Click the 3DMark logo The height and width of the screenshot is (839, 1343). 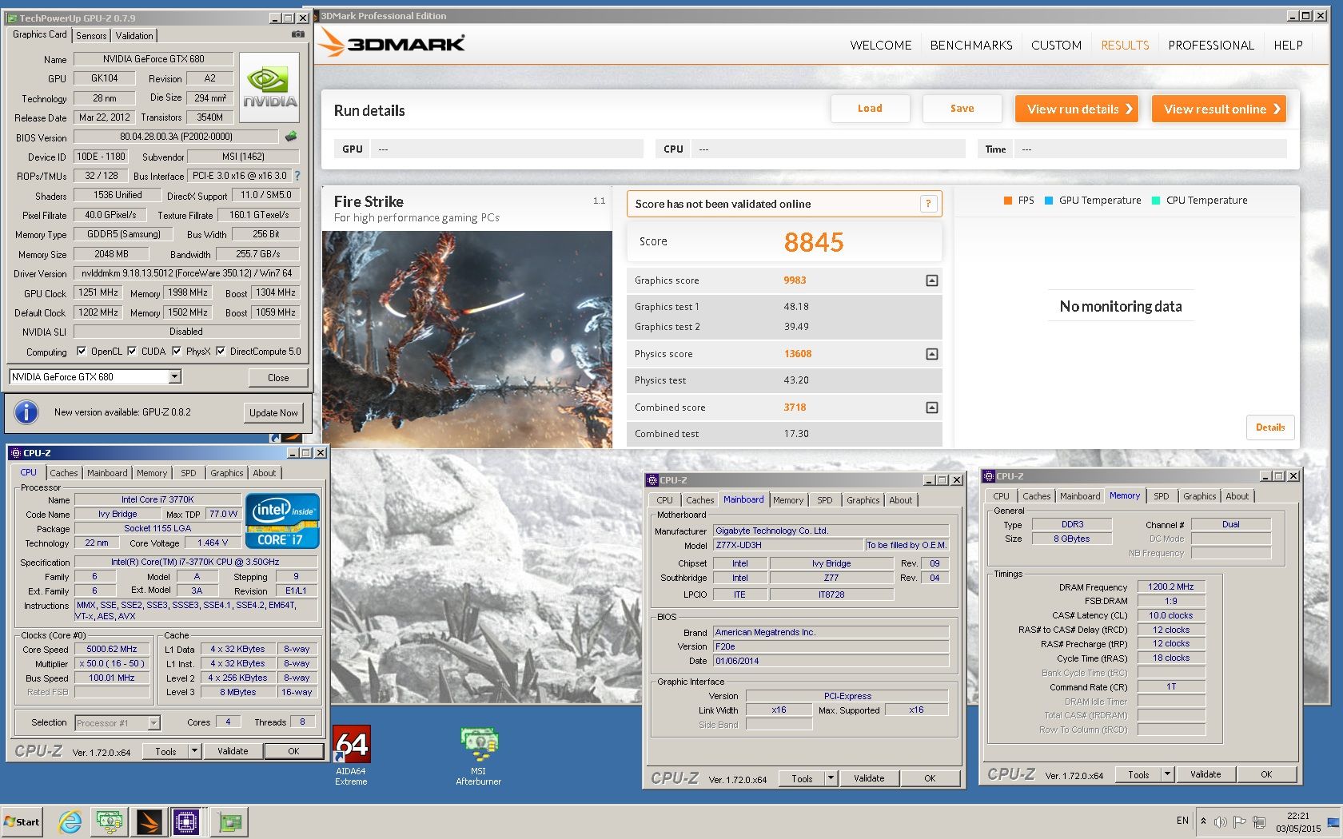click(x=392, y=43)
